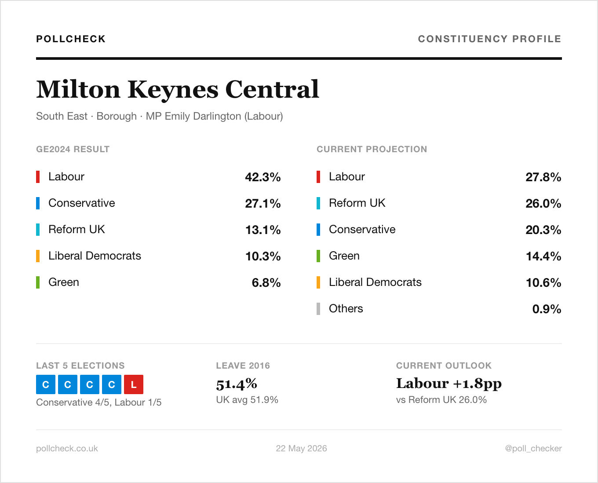Click the Constituency Profile header label

tap(489, 39)
